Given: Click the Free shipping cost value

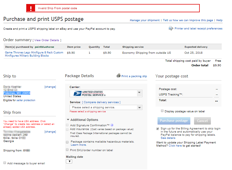Looking at the screenshot, I should click(x=218, y=61).
